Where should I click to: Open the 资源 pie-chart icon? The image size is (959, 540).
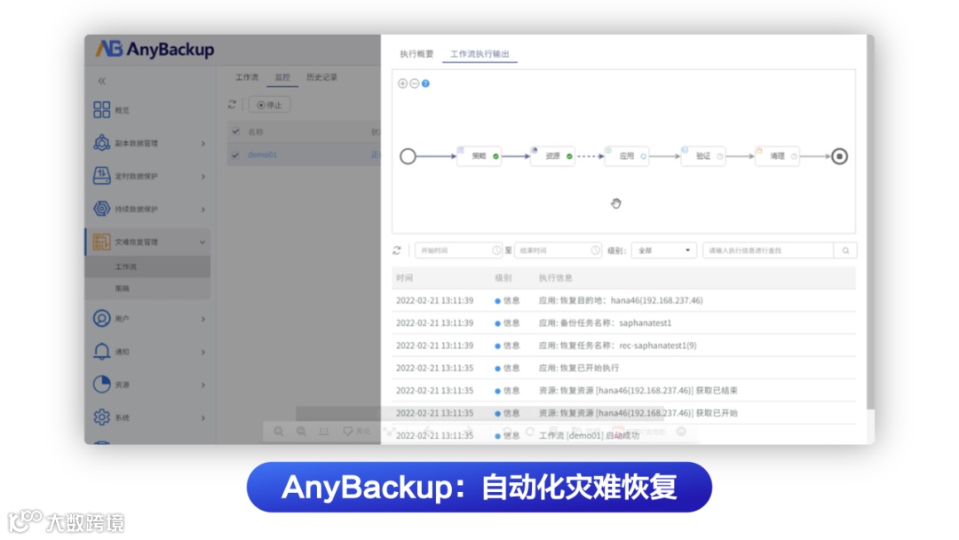[101, 384]
